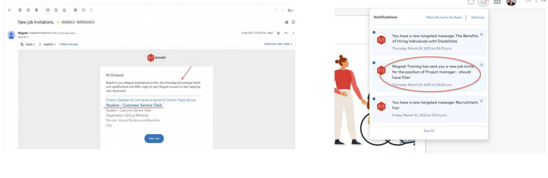
Task: Open the target language 'español' dropdown
Action: 50,44
